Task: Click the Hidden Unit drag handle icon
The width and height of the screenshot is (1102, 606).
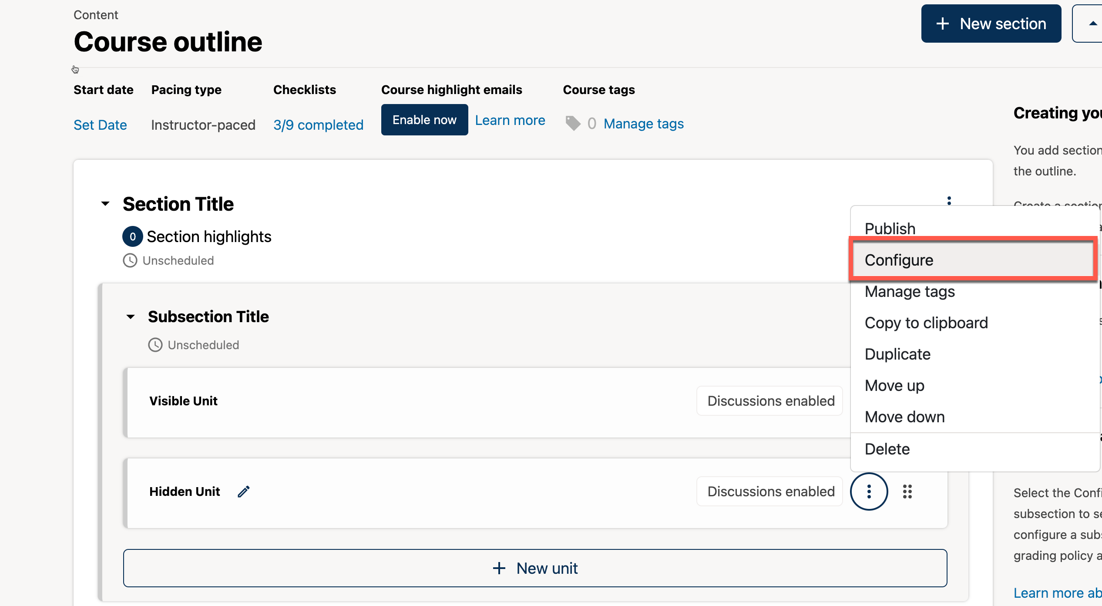Action: tap(907, 492)
